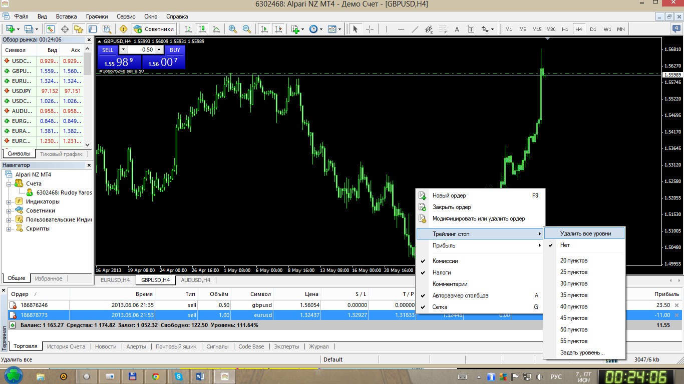Click the trade volume field 0.50
This screenshot has height=384, width=684.
tap(142, 50)
